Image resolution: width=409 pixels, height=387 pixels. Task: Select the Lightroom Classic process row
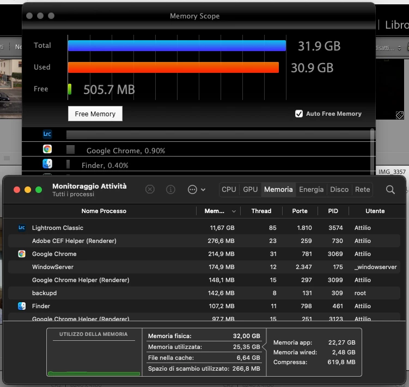coord(204,228)
